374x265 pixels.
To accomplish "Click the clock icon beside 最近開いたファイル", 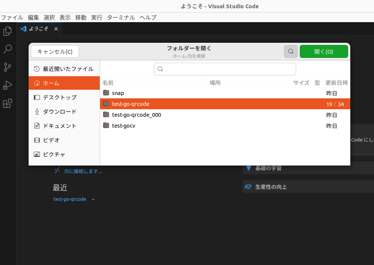I will click(37, 69).
